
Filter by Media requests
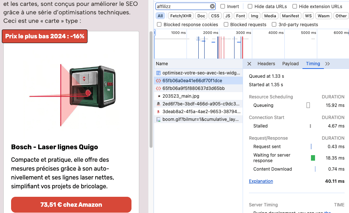tap(270, 16)
